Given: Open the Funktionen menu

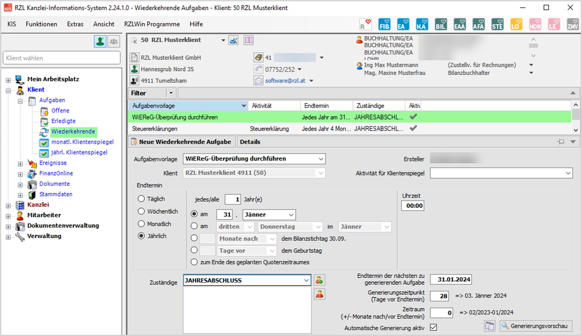Looking at the screenshot, I should [41, 24].
